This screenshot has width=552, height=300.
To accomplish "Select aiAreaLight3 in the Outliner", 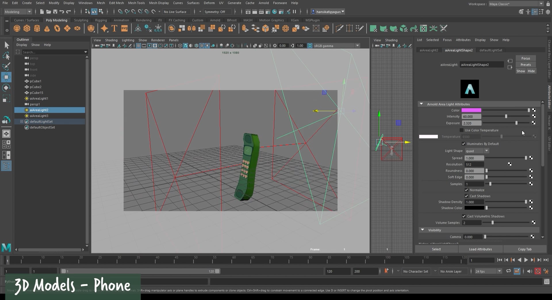I will (39, 116).
